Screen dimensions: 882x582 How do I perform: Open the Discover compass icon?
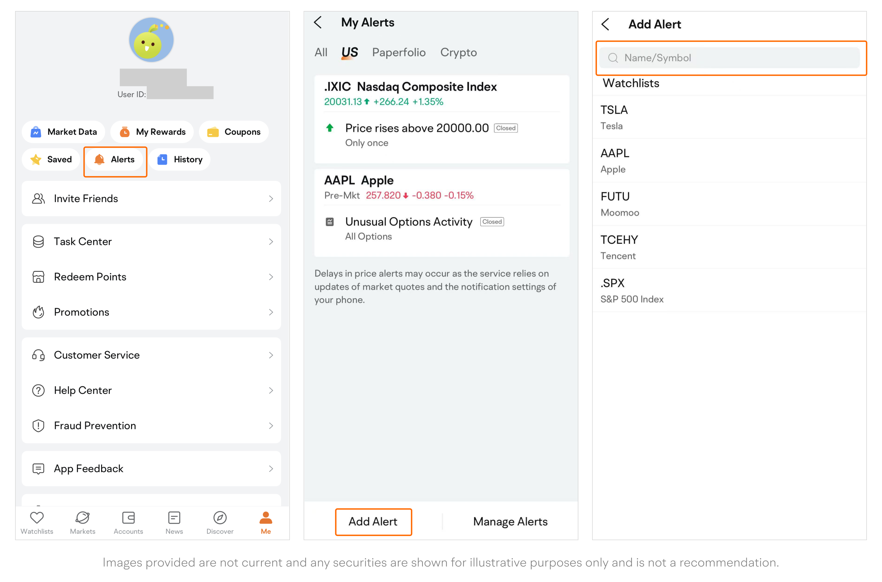coord(220,518)
